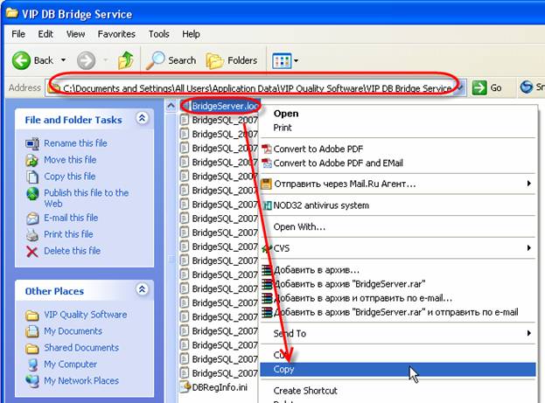This screenshot has height=403, width=545.
Task: Click the My Computer icon in Other Places
Action: click(x=32, y=365)
